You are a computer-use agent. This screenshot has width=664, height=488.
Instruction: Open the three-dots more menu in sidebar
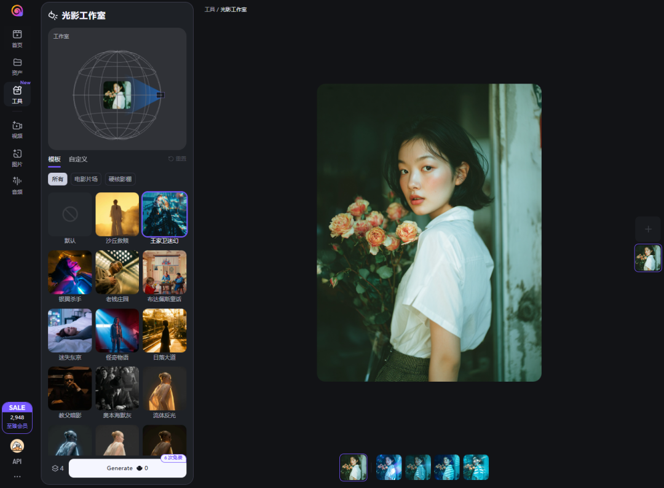coord(17,476)
